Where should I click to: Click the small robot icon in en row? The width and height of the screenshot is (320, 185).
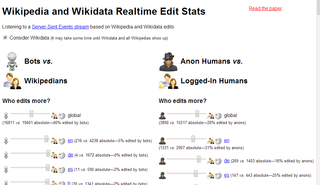click(6, 141)
